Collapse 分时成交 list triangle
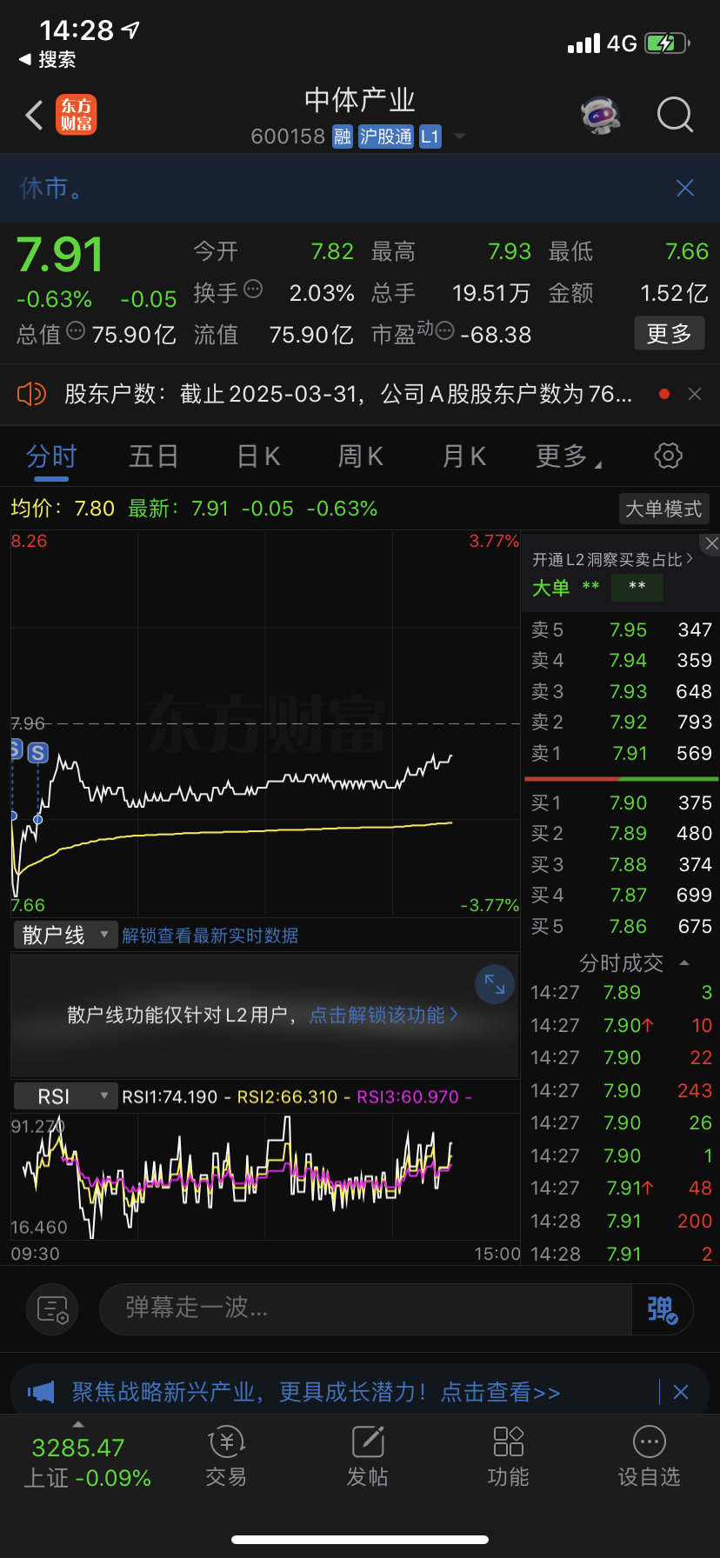This screenshot has height=1558, width=720. click(x=684, y=962)
